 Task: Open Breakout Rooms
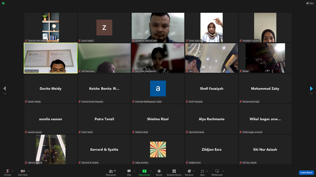[x=174, y=172]
